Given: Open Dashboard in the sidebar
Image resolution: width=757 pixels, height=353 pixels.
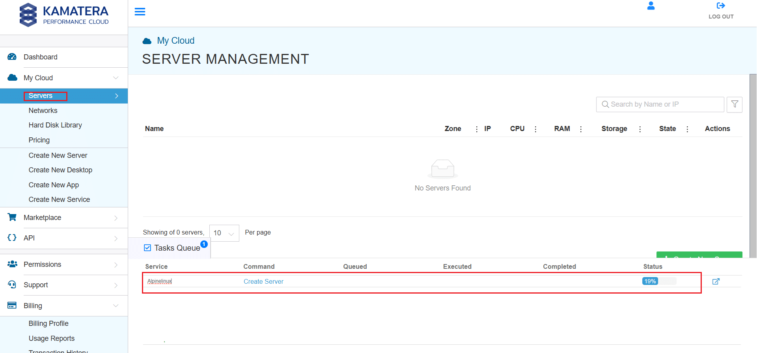Looking at the screenshot, I should click(x=41, y=57).
